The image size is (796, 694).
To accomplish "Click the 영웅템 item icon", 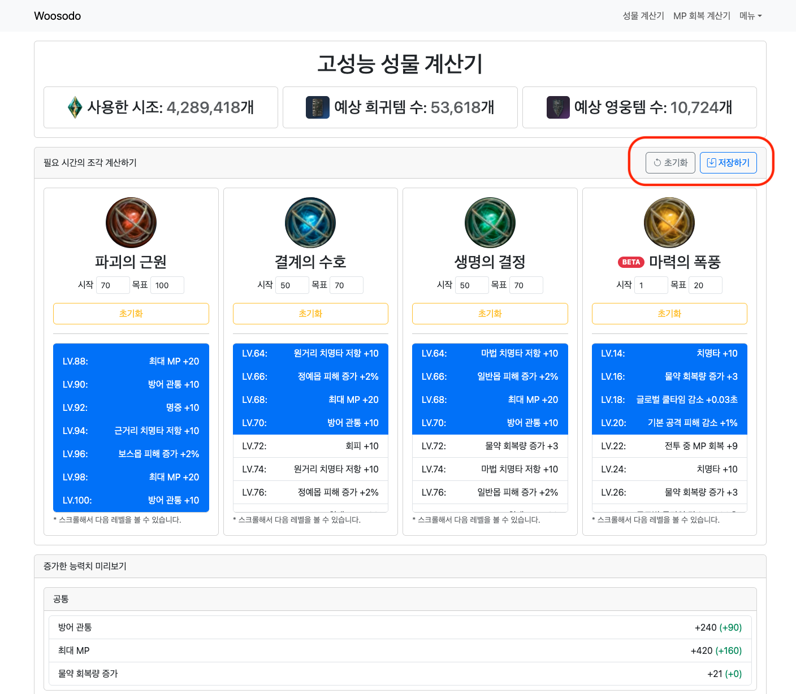I will pos(558,107).
